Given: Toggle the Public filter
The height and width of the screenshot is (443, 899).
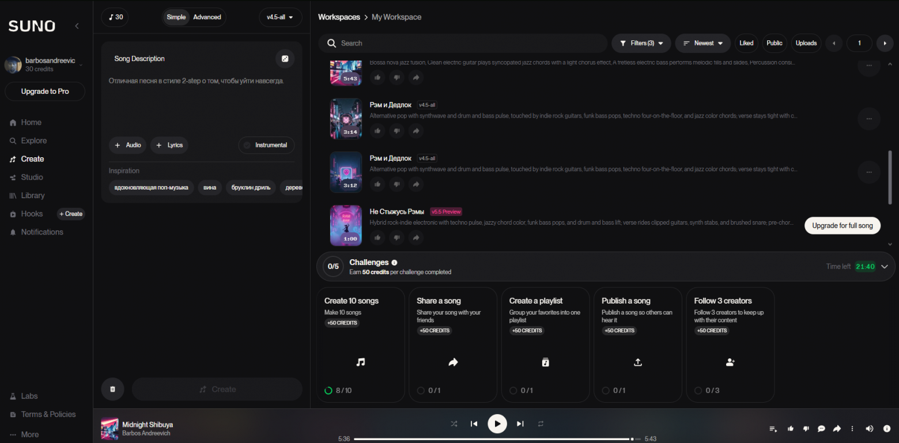Looking at the screenshot, I should click(x=775, y=43).
